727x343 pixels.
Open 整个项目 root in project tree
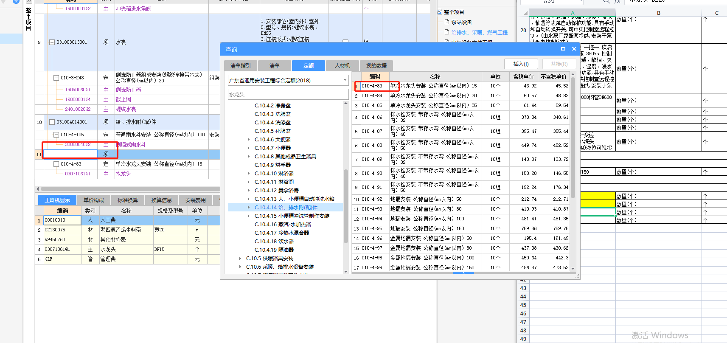click(454, 12)
